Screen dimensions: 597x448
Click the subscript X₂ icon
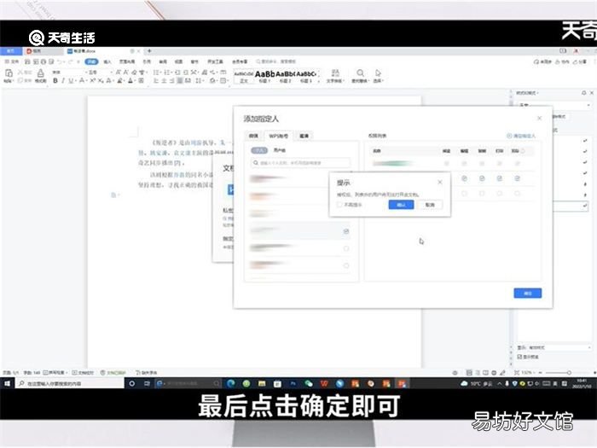[100, 80]
